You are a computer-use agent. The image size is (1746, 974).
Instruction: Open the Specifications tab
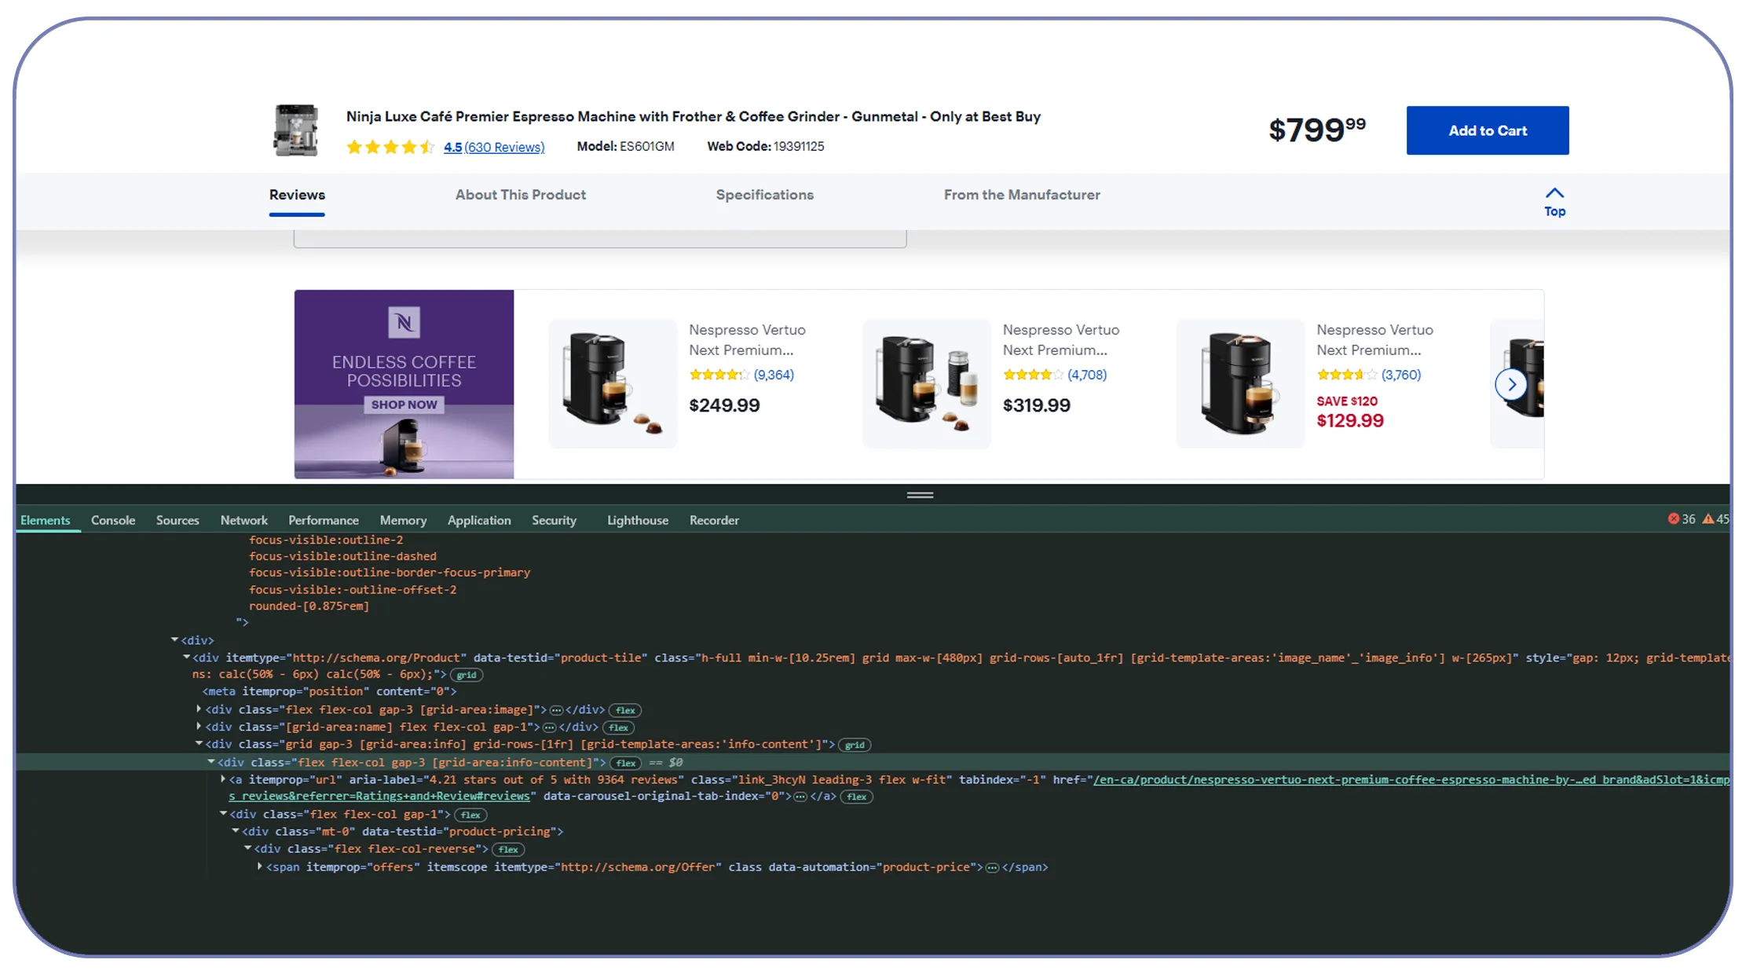pos(764,195)
